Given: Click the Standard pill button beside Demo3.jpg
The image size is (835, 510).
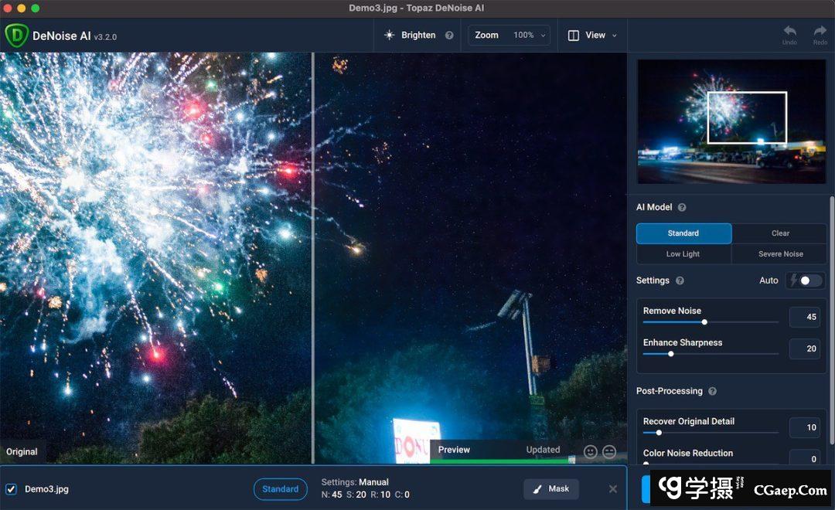Looking at the screenshot, I should [280, 489].
